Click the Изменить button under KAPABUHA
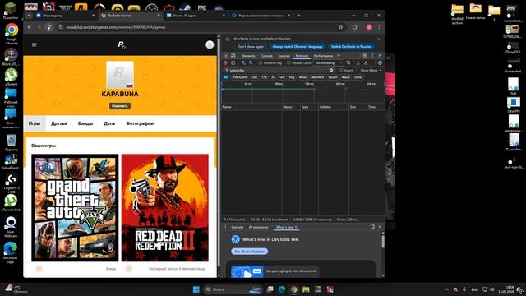526x296 pixels. coord(120,106)
